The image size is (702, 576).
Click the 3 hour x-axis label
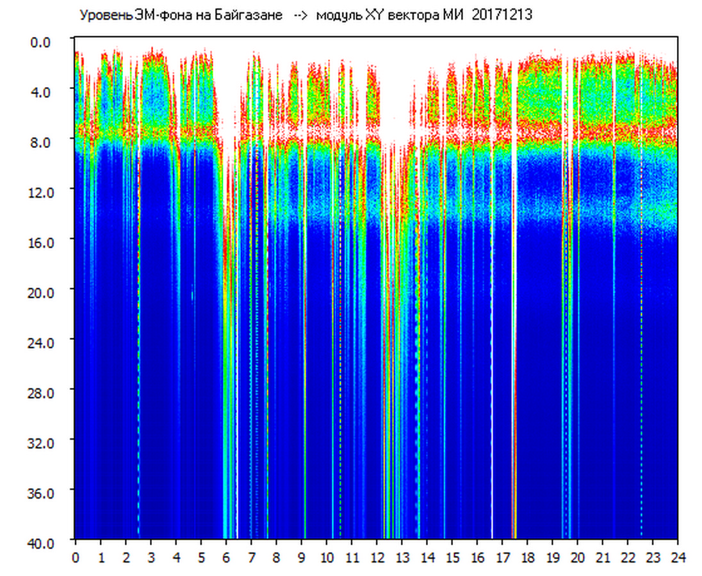(151, 557)
